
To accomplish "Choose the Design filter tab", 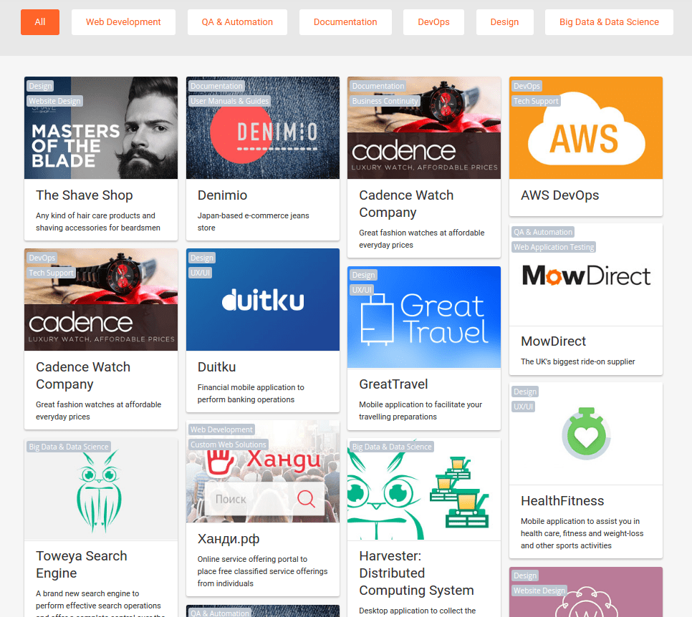I will [504, 22].
